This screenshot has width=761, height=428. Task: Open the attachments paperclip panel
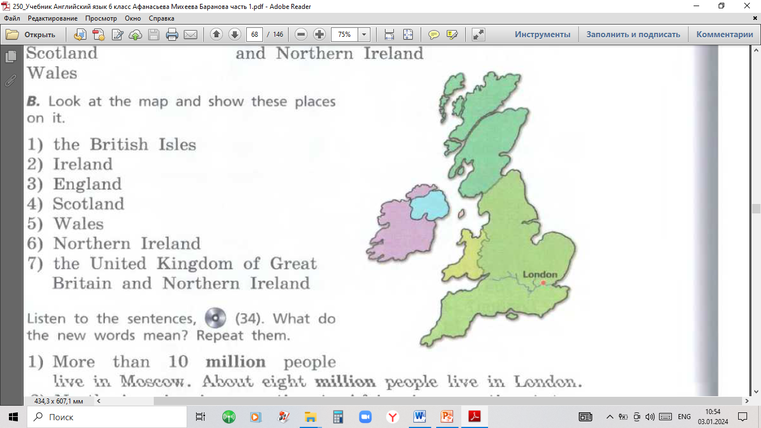pos(10,80)
